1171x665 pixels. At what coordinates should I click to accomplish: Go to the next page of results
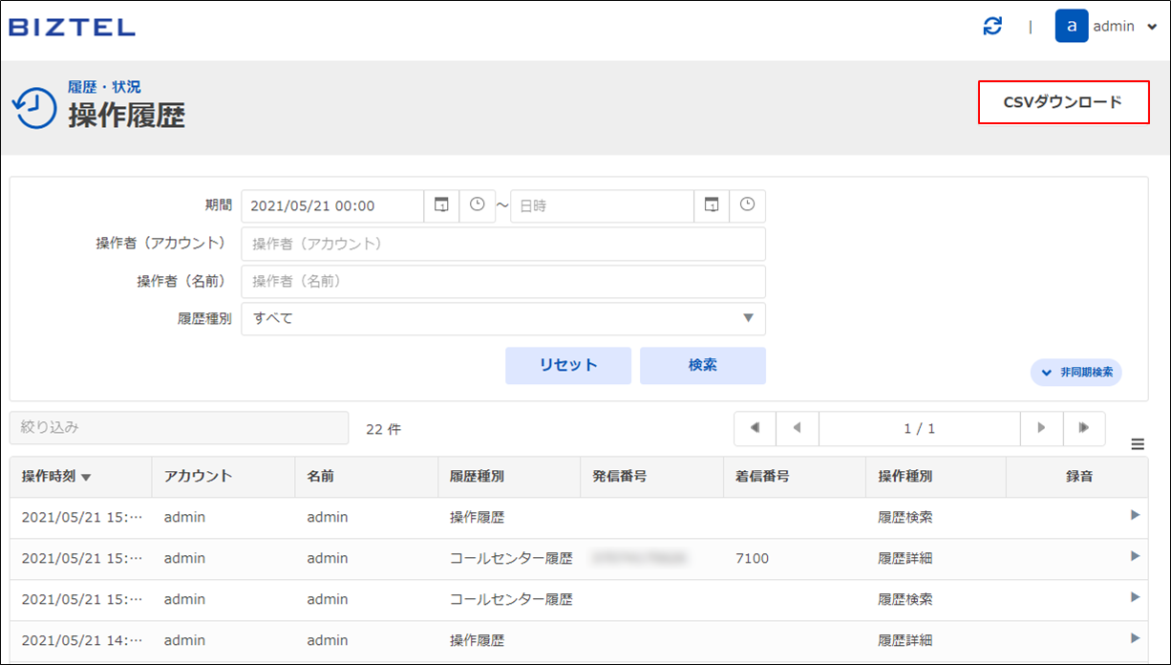coord(1042,428)
